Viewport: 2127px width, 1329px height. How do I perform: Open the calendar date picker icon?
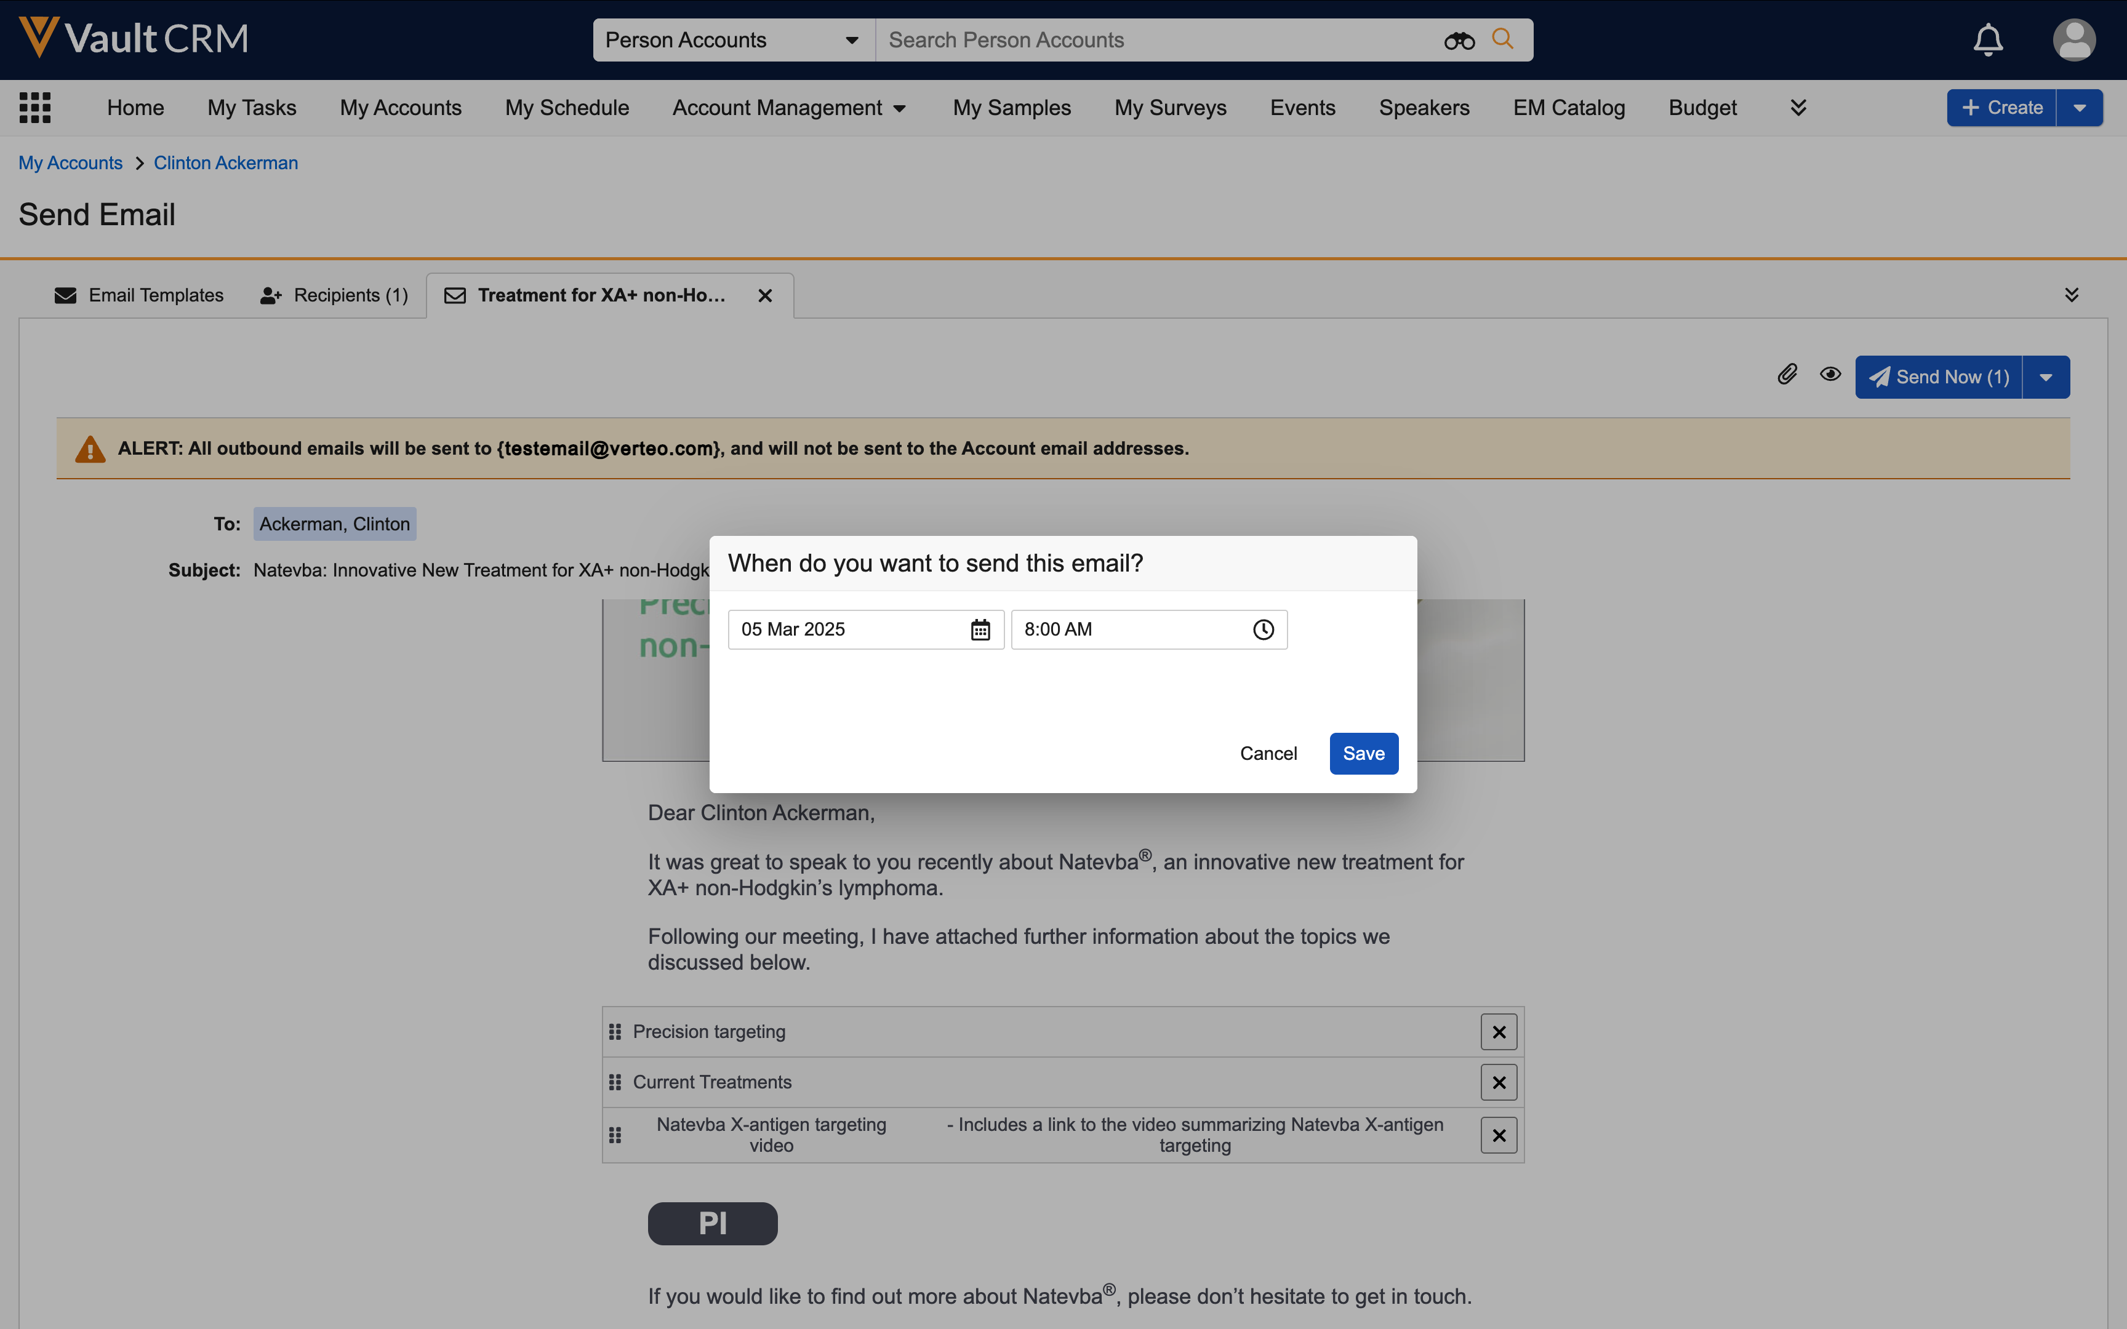coord(980,629)
